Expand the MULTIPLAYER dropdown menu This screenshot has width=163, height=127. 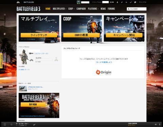click(59, 9)
